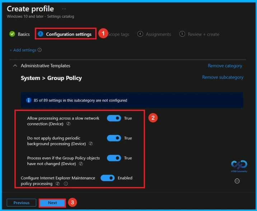This screenshot has width=257, height=211.
Task: Click the 'Enabled' status text
Action: [125, 178]
